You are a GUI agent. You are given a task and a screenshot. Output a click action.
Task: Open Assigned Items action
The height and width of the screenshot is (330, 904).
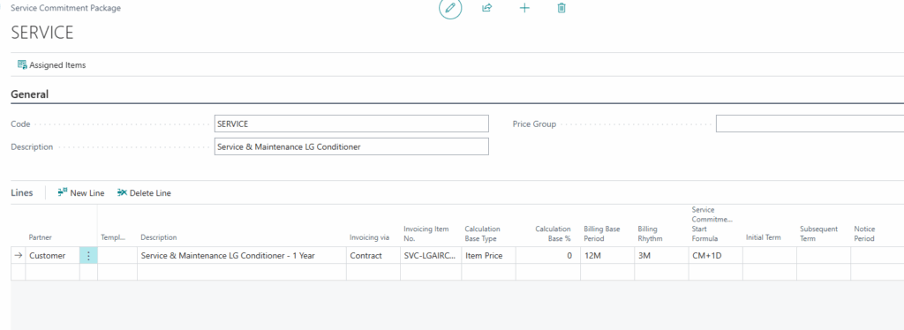coord(52,65)
